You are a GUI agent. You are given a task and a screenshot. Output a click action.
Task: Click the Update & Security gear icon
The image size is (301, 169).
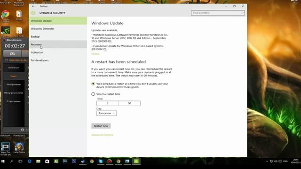(33, 13)
